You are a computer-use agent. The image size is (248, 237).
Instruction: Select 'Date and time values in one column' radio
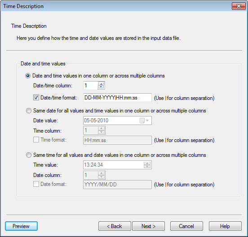(28, 76)
